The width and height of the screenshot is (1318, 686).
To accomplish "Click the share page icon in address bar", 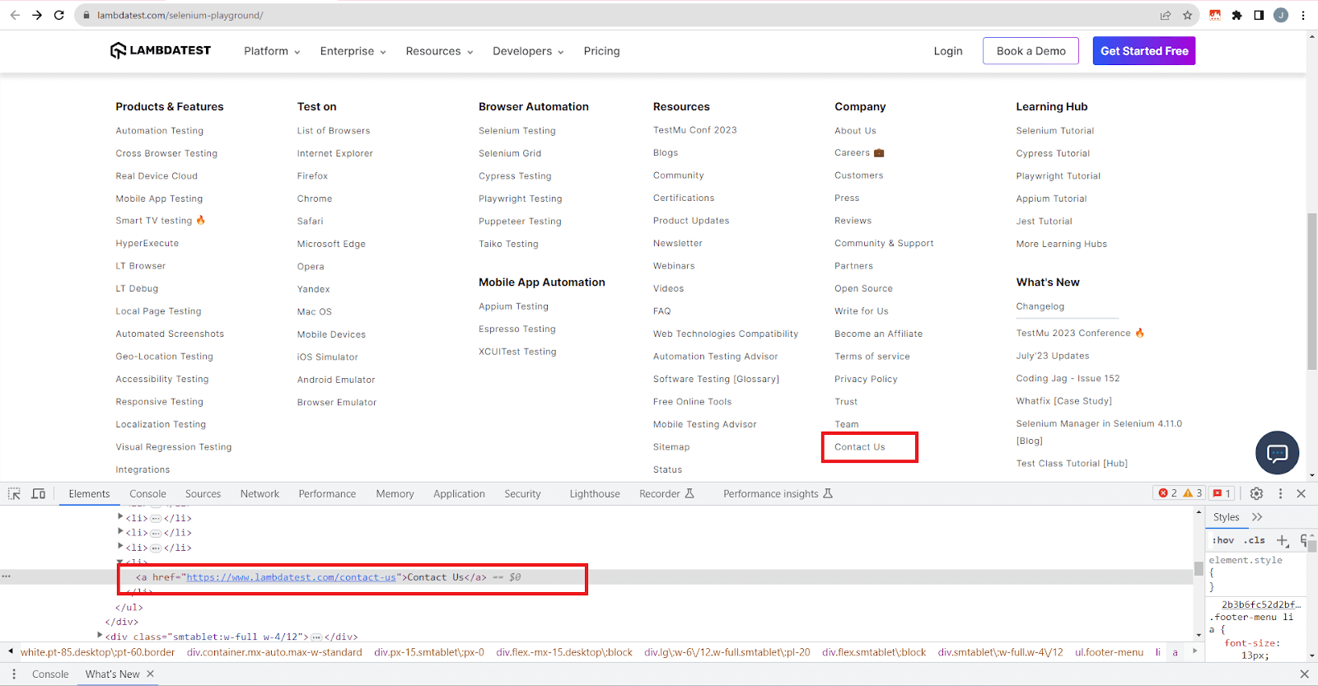I will (1166, 15).
